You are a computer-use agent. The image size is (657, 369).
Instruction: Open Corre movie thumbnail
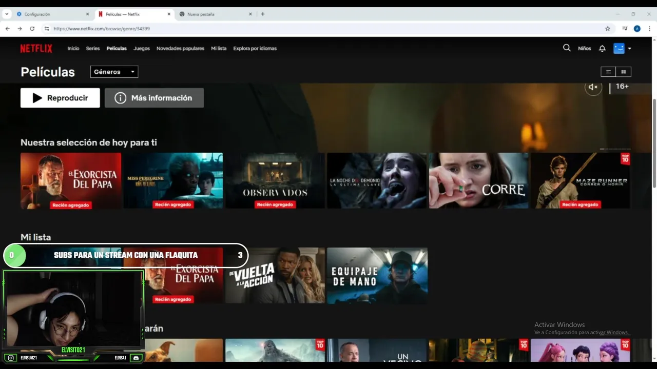pyautogui.click(x=478, y=180)
